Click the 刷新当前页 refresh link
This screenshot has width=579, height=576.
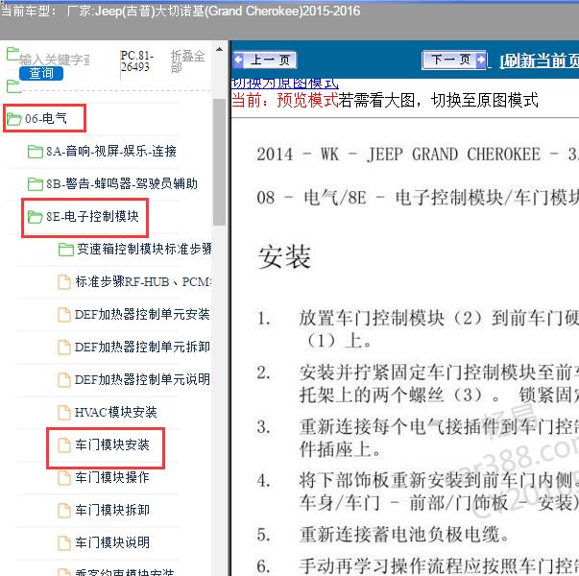pyautogui.click(x=539, y=60)
